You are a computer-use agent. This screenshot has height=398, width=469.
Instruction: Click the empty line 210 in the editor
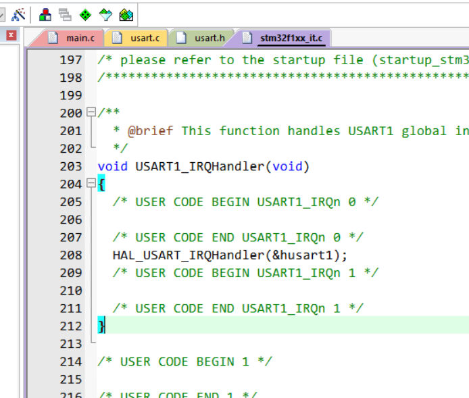click(x=283, y=291)
